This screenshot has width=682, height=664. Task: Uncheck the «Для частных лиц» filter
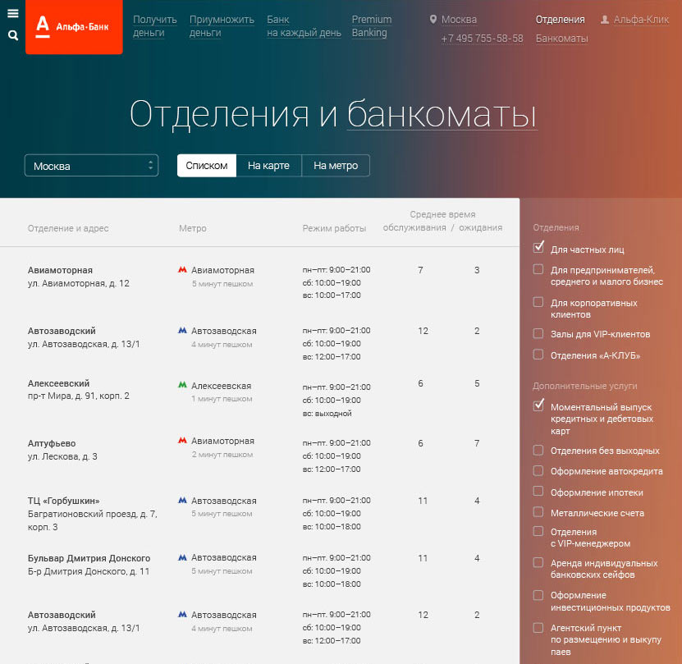tap(538, 245)
